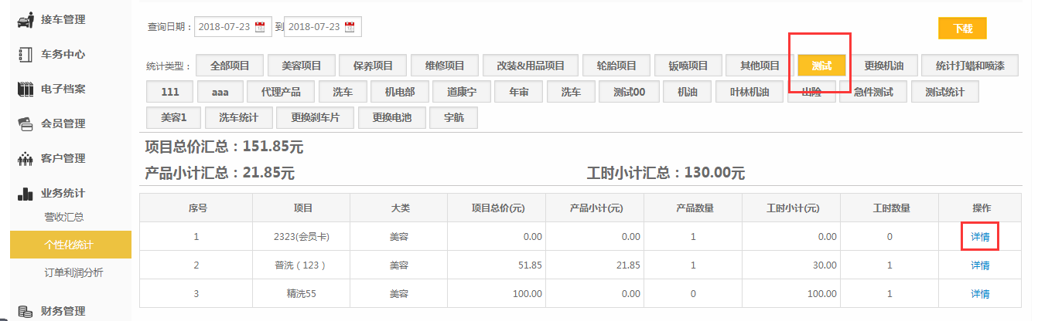Click the 会员管理 card icon
Image resolution: width=1038 pixels, height=321 pixels.
point(25,123)
